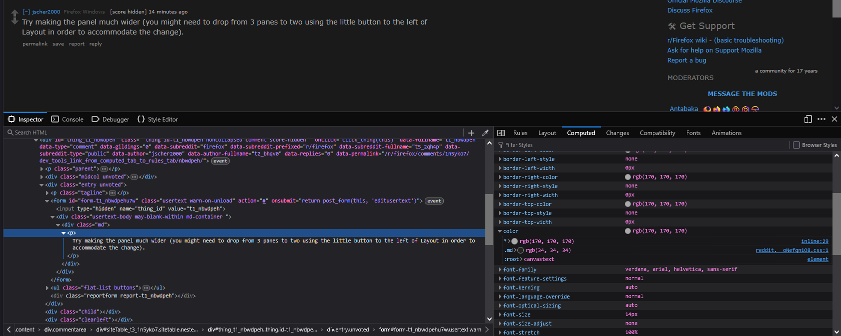Screen dimensions: 841x336
Task: Click the Filter Styles funnel icon
Action: tap(501, 145)
